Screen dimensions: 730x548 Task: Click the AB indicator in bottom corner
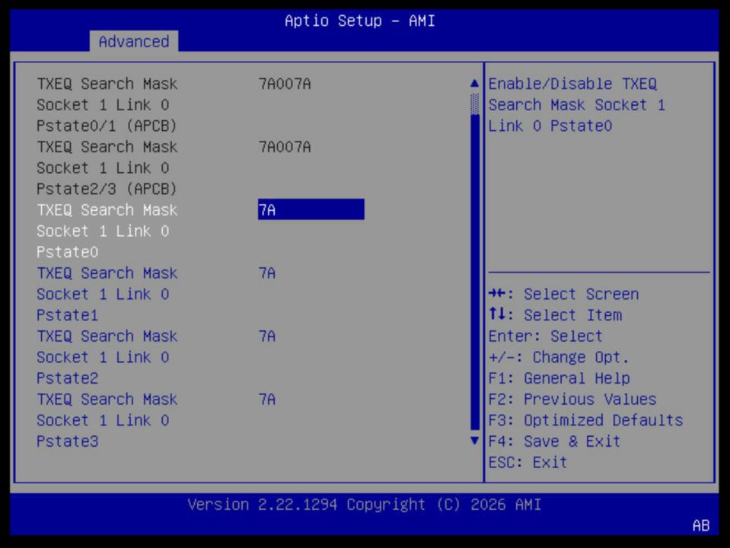coord(700,525)
